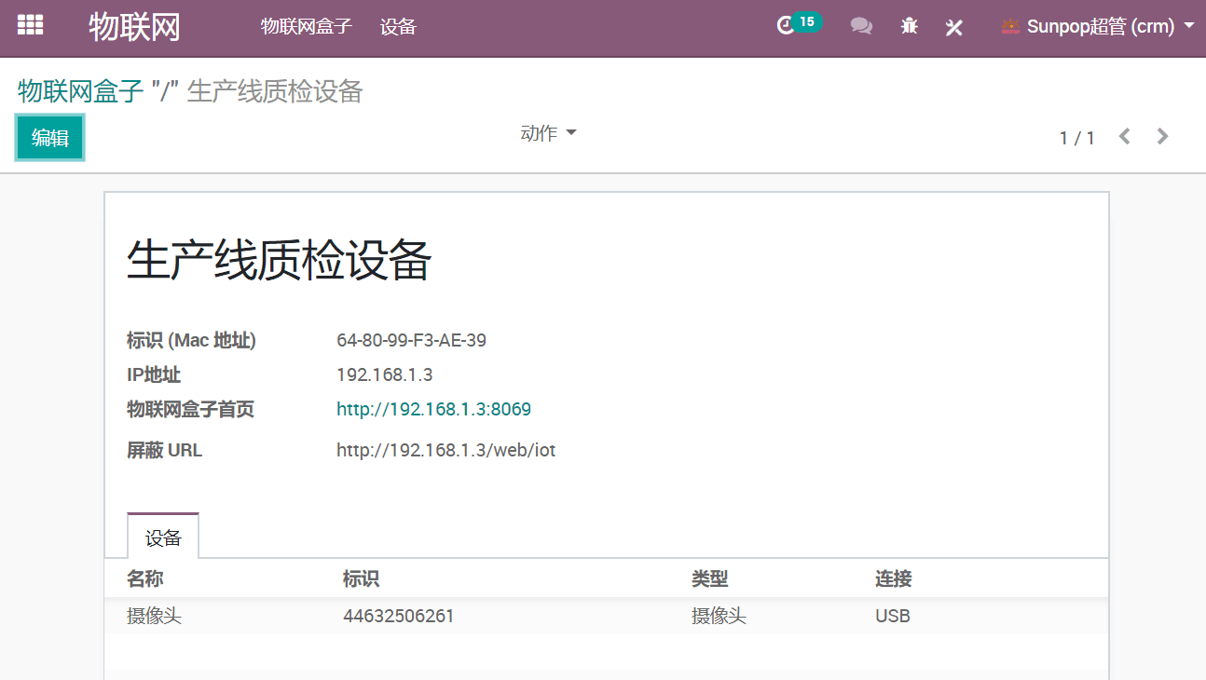Screen dimensions: 1206x680
Task: Click the USB connection cell
Action: [x=893, y=616]
